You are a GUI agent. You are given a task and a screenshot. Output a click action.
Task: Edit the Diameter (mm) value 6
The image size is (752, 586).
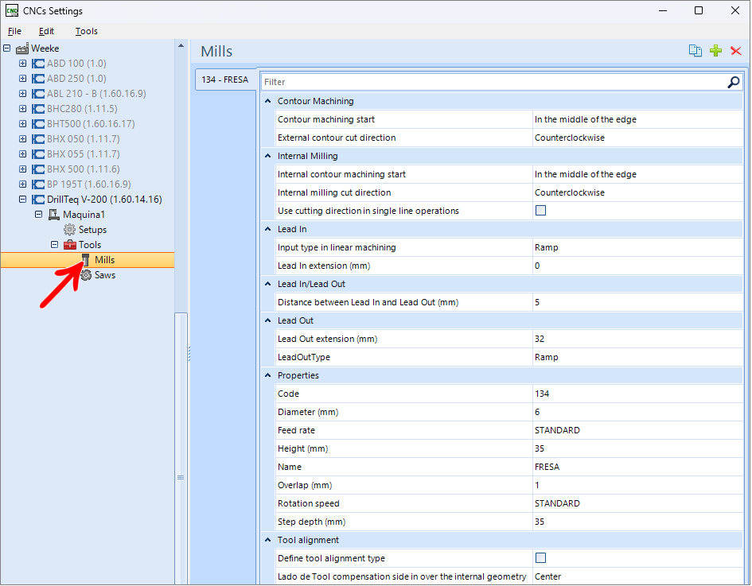click(638, 412)
